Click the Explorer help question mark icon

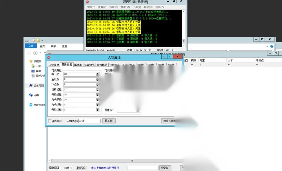coord(272,46)
